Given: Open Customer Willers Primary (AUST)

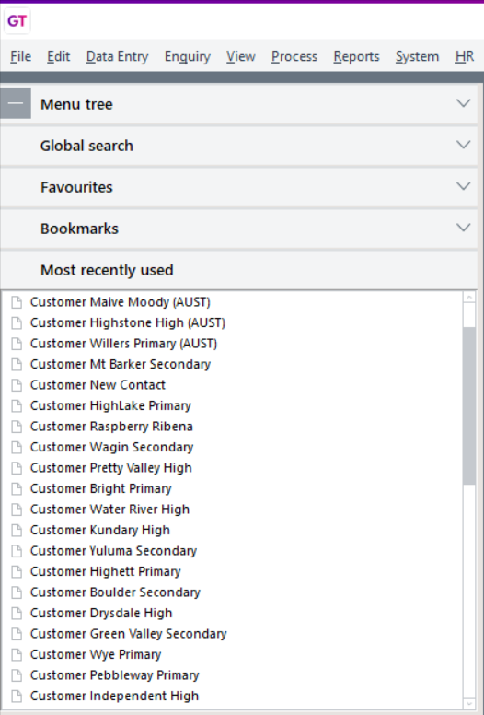Looking at the screenshot, I should (124, 344).
